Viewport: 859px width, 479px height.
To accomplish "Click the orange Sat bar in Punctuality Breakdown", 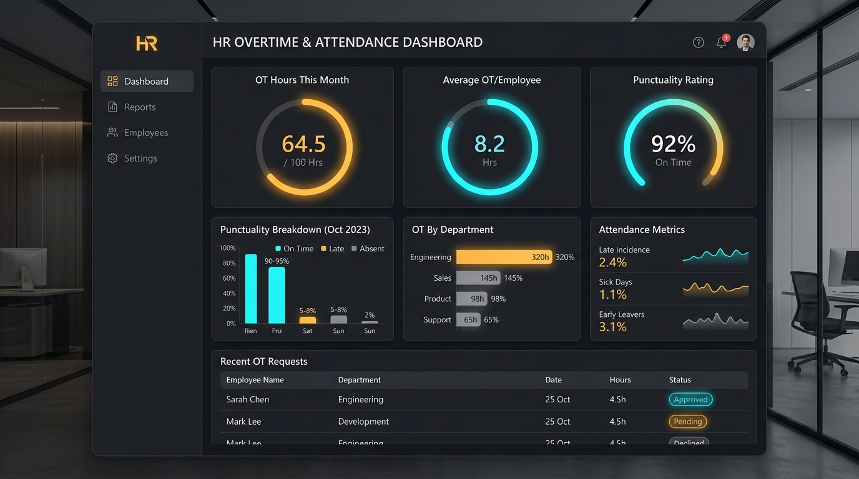I will click(x=308, y=320).
